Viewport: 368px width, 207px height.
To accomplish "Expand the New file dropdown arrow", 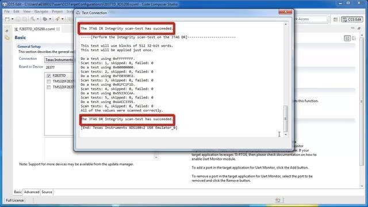I will pyautogui.click(x=13, y=19).
